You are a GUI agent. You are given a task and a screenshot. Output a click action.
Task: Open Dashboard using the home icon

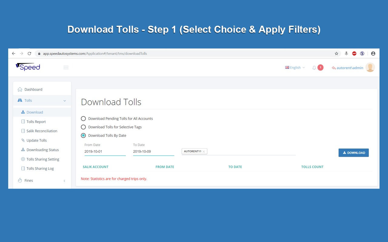21,89
